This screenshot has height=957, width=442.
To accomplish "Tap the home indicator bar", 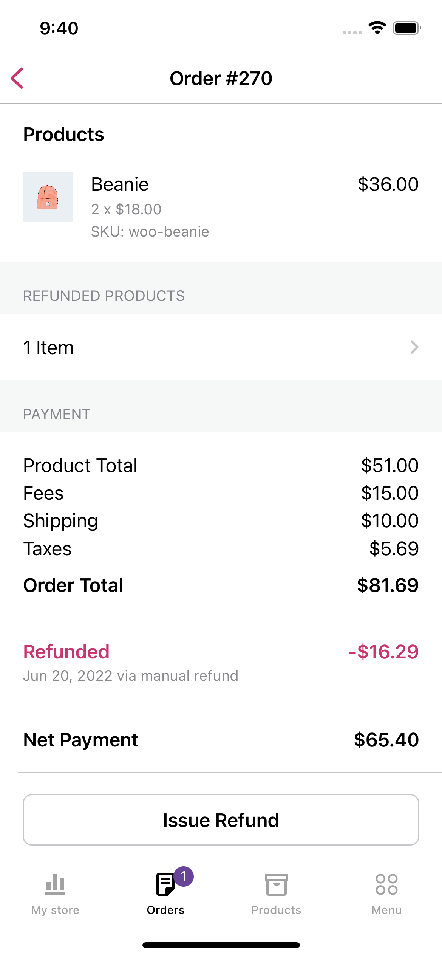I will 221,945.
